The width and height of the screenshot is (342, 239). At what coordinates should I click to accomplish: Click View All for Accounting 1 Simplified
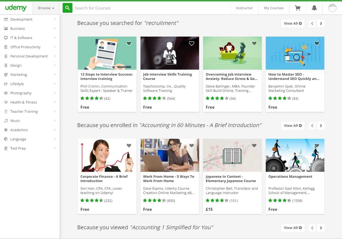click(x=293, y=228)
